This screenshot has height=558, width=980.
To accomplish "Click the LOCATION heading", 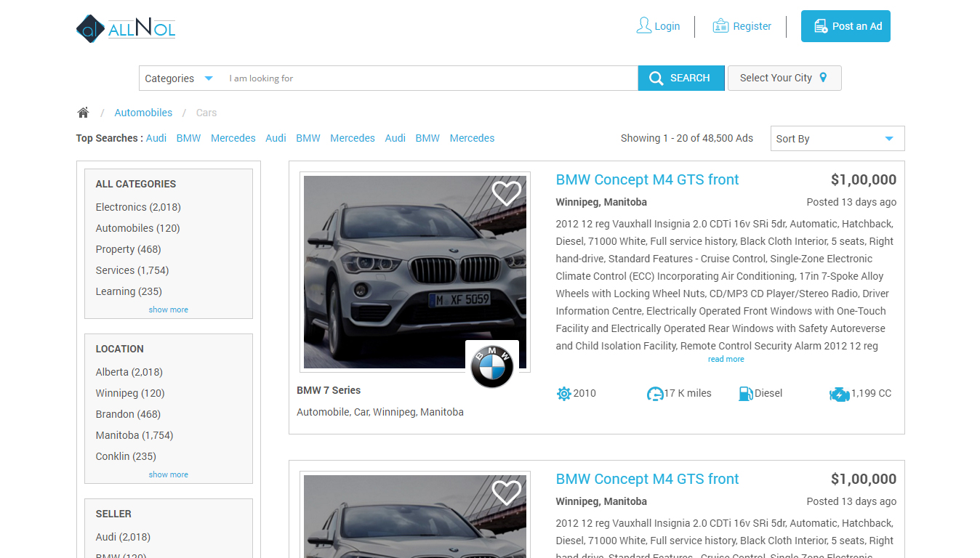I will tap(120, 349).
